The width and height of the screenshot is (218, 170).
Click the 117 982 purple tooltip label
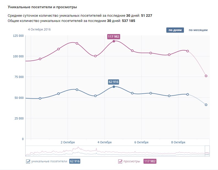pos(114,36)
